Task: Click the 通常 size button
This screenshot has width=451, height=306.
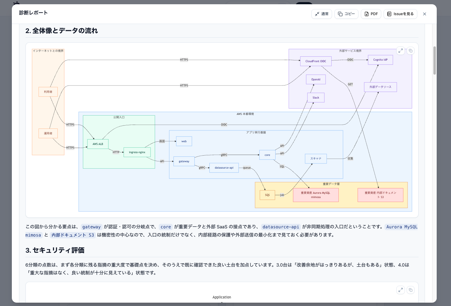Action: (x=321, y=14)
